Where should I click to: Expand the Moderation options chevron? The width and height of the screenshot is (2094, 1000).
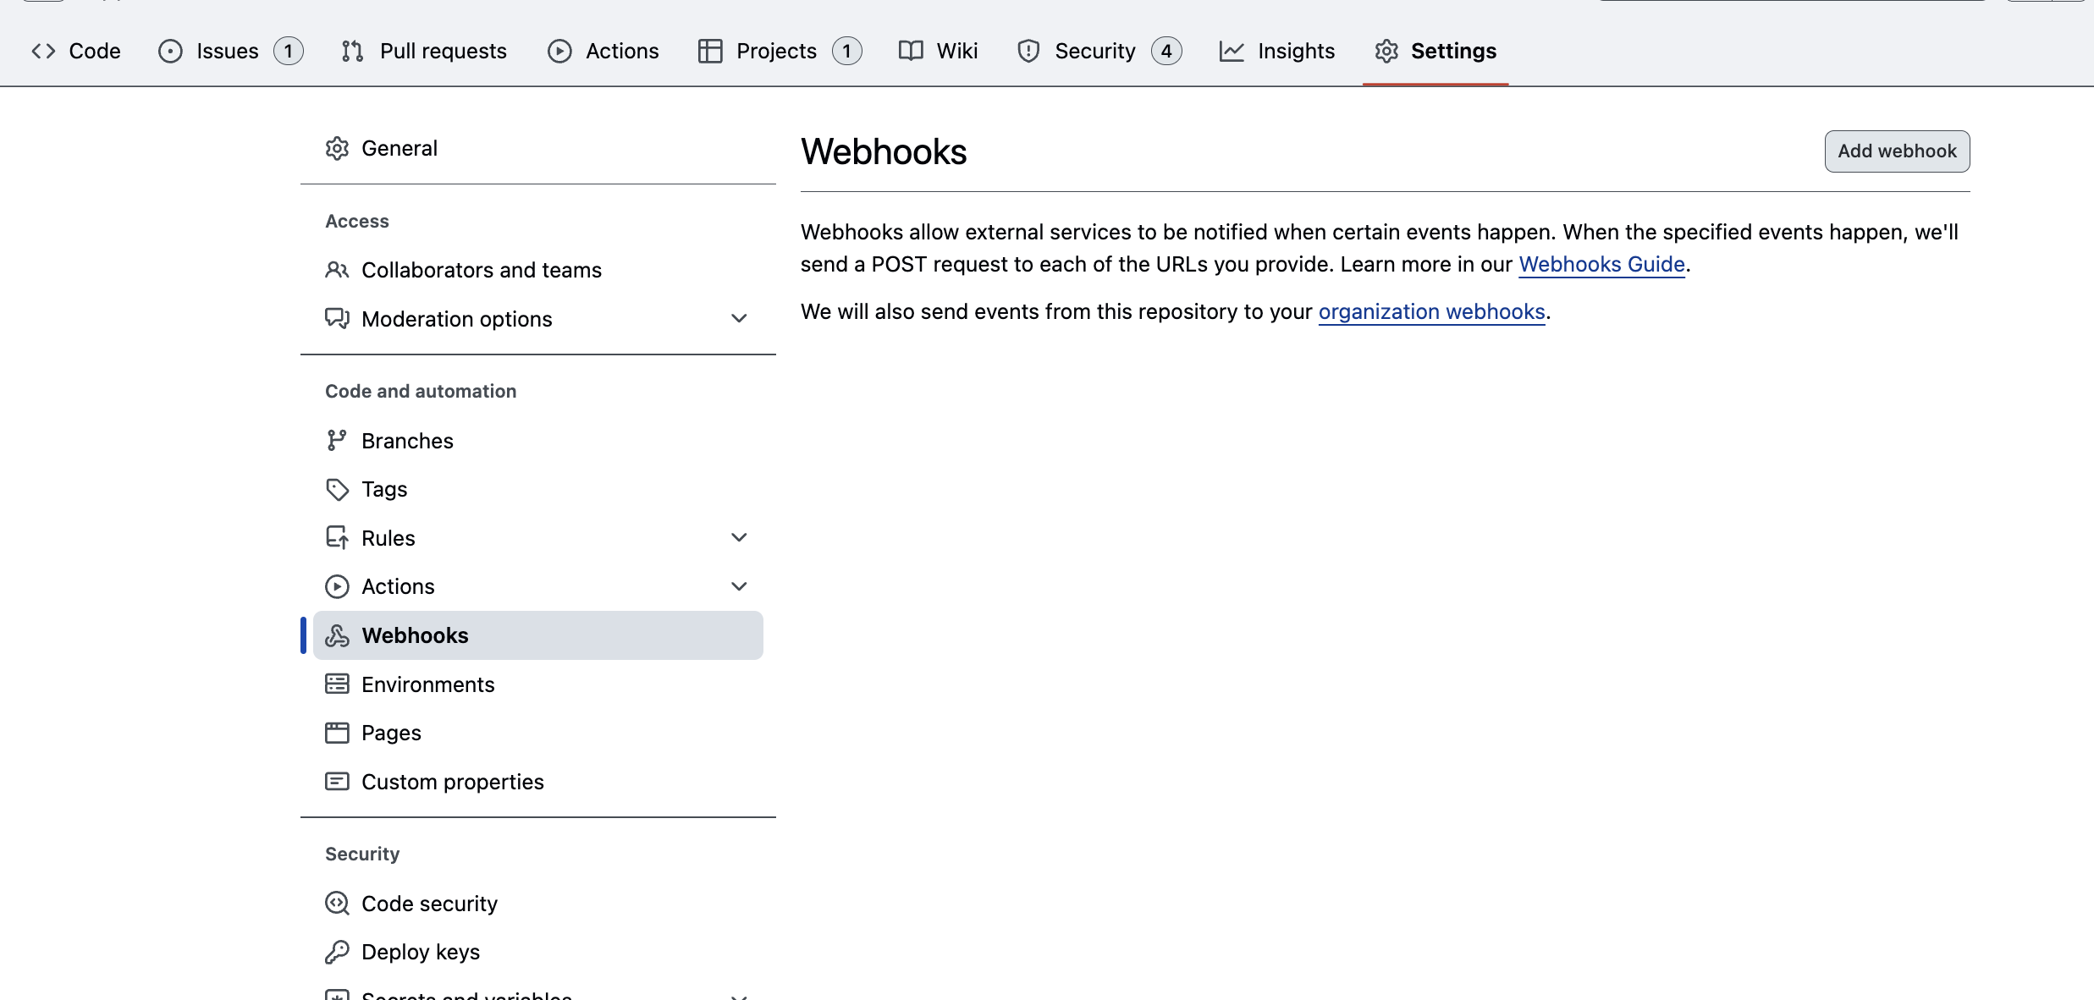[x=739, y=318]
